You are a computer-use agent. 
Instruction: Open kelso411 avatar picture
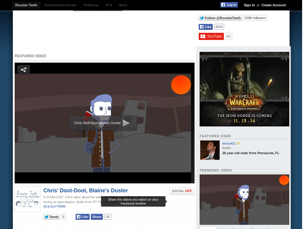(x=210, y=150)
